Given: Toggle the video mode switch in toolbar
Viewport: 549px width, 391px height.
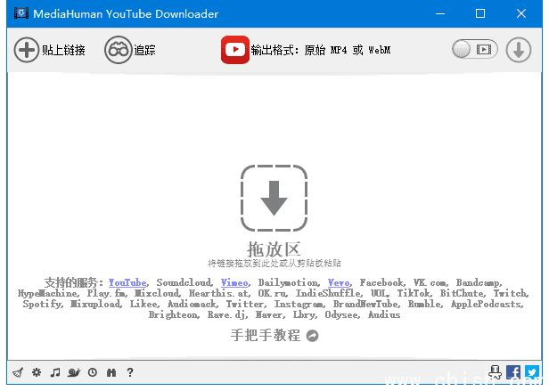Looking at the screenshot, I should (474, 51).
